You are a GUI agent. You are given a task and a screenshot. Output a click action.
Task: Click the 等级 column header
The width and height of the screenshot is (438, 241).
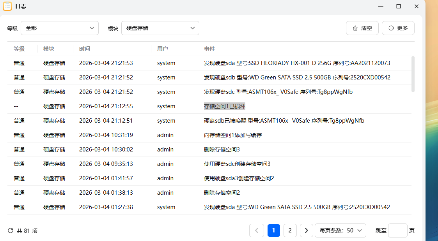tap(19, 49)
